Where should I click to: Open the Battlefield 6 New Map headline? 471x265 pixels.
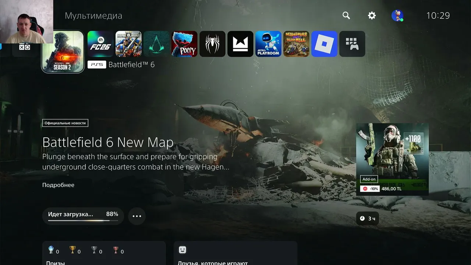coord(108,142)
